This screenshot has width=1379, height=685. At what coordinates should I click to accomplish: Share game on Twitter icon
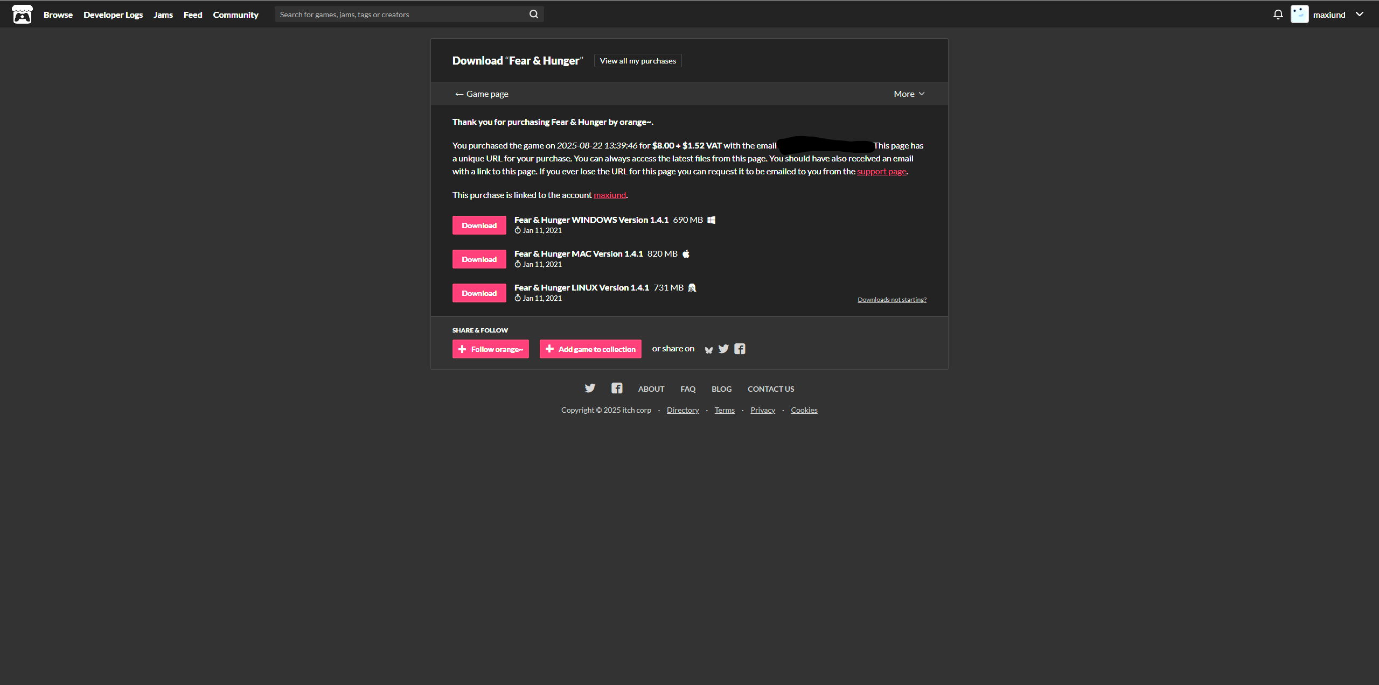coord(723,349)
